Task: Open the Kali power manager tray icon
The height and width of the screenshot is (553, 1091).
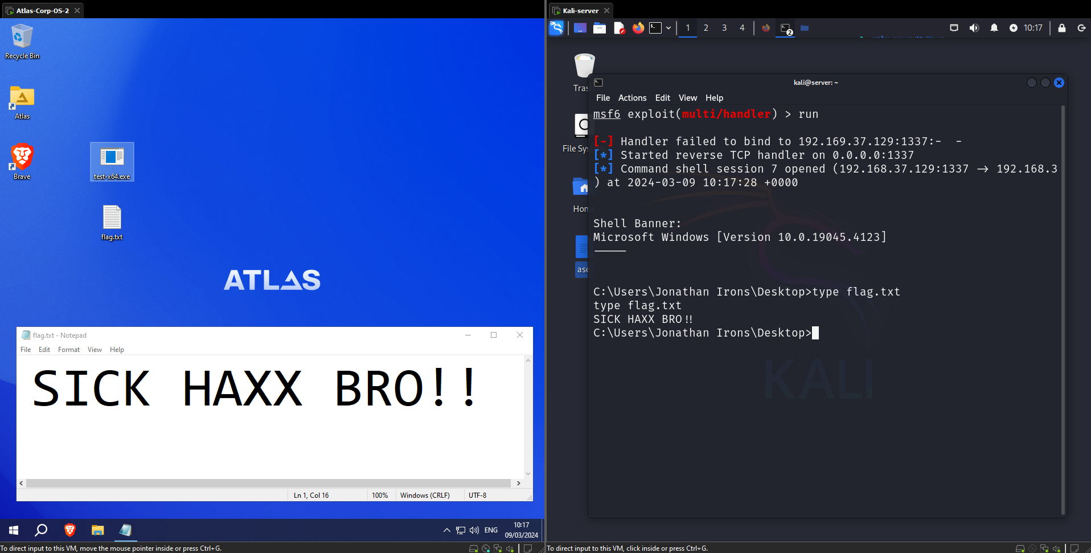Action: tap(1014, 28)
